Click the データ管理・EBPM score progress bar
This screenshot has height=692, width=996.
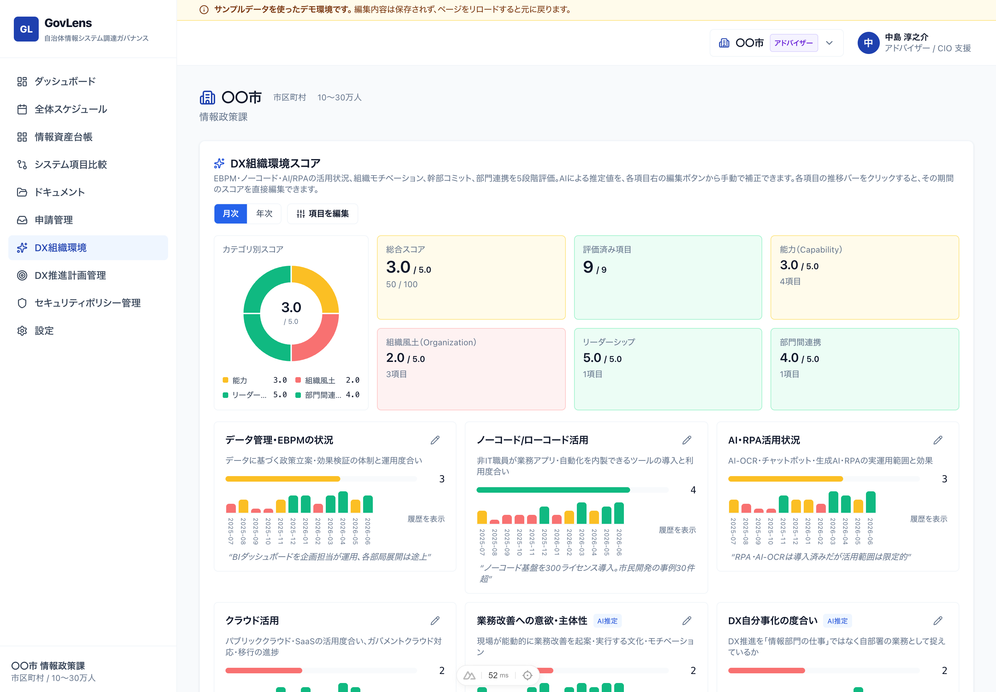tap(321, 479)
